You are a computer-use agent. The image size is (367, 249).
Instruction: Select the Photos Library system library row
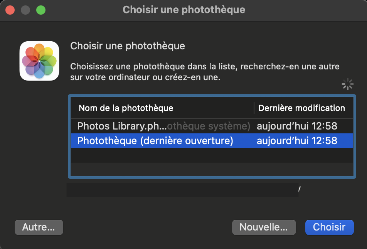tap(163, 126)
